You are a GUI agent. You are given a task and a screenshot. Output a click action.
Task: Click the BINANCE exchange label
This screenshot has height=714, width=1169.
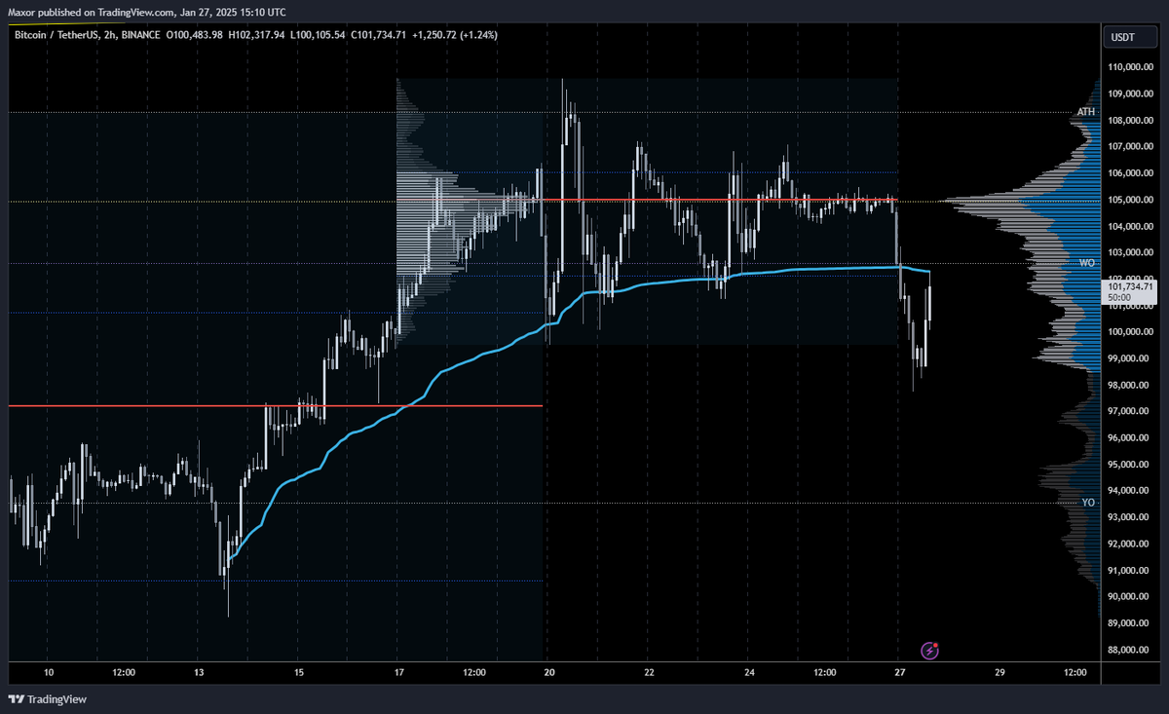coord(143,35)
